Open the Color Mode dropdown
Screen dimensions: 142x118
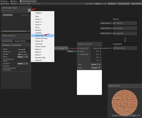click(x=100, y=4)
